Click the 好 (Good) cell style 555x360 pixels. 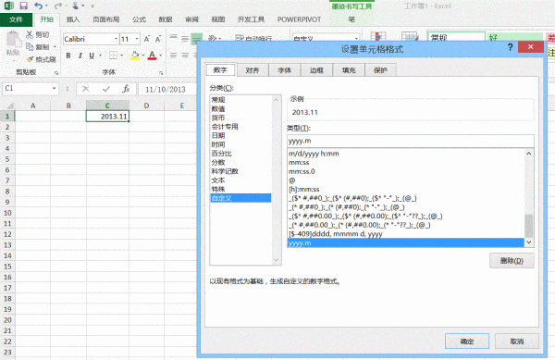[514, 37]
